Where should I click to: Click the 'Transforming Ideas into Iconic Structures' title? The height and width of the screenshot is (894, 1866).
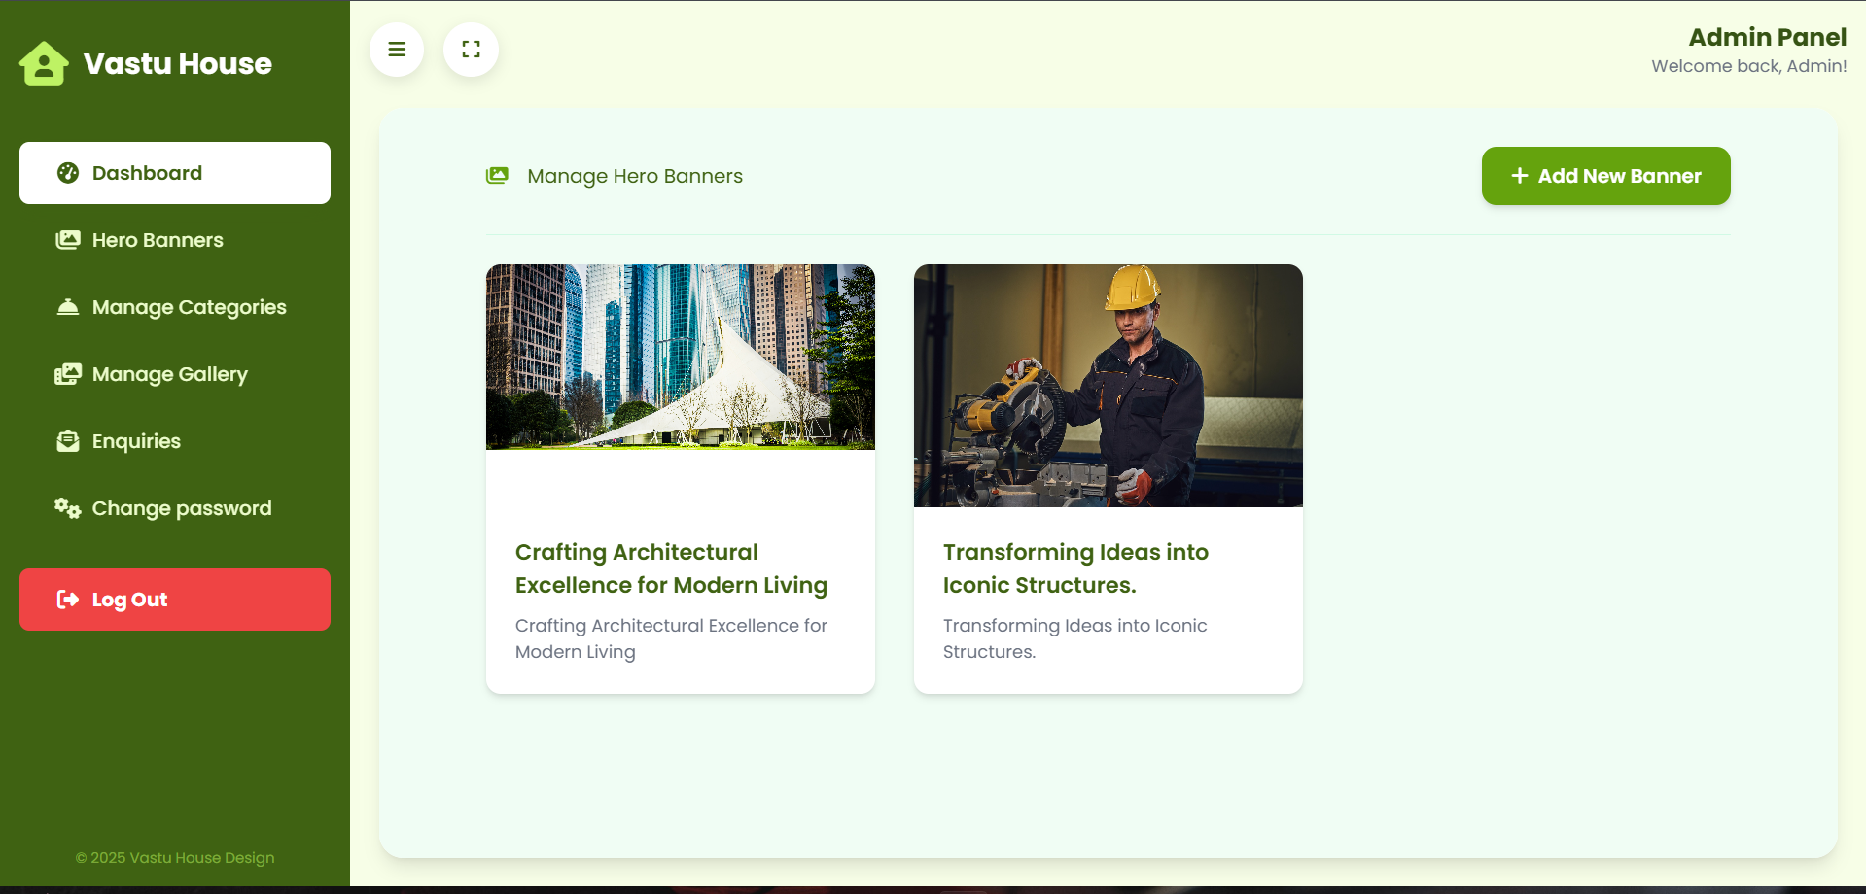coord(1075,568)
